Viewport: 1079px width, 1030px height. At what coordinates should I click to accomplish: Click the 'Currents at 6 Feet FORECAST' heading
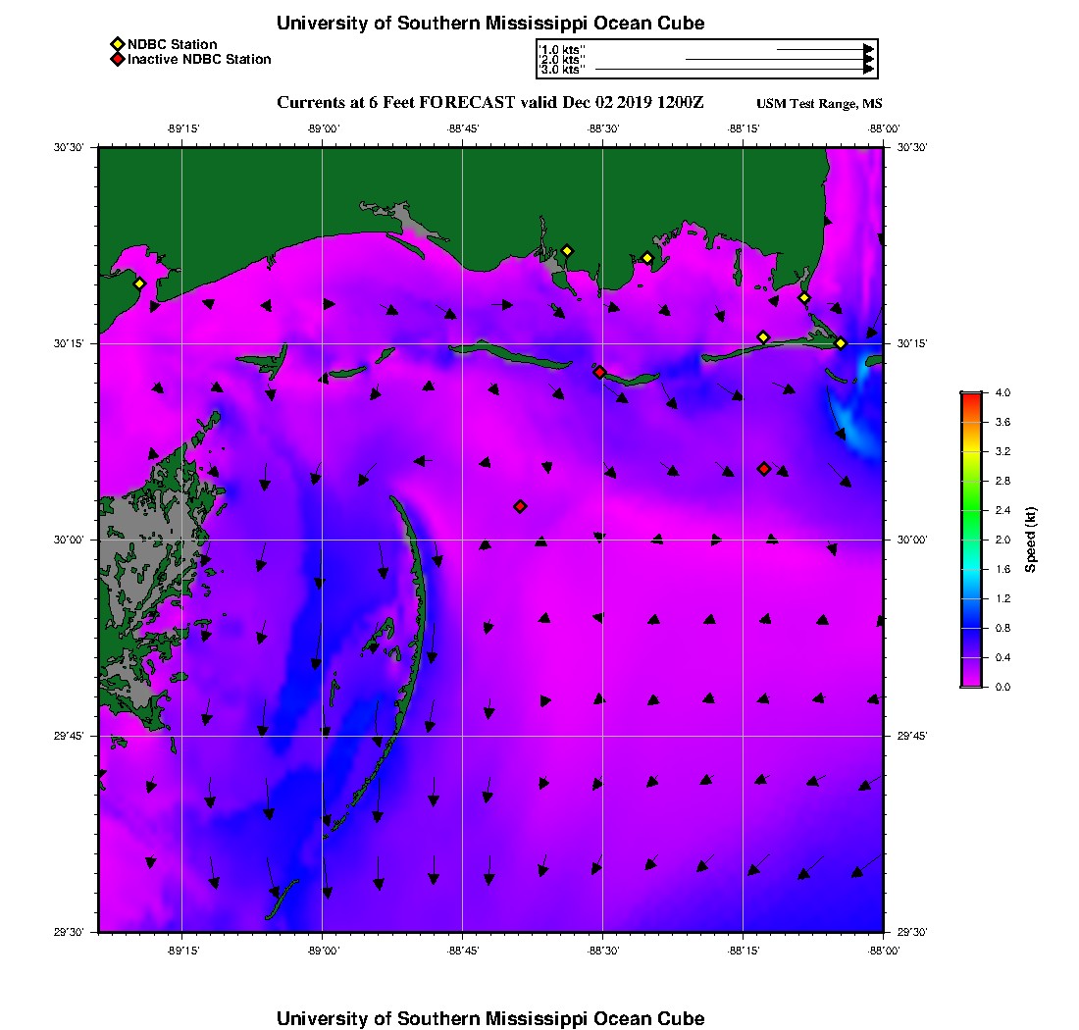point(395,103)
